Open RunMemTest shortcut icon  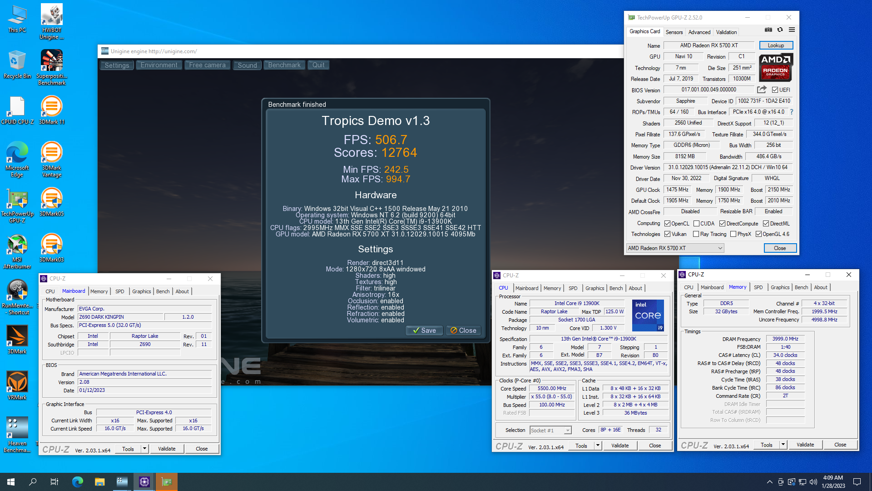pos(17,297)
